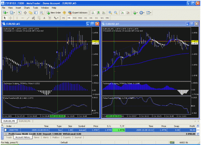Viewport: 201px width, 145px height.
Task: Expand the Templates dropdown arrow
Action: click(151, 13)
